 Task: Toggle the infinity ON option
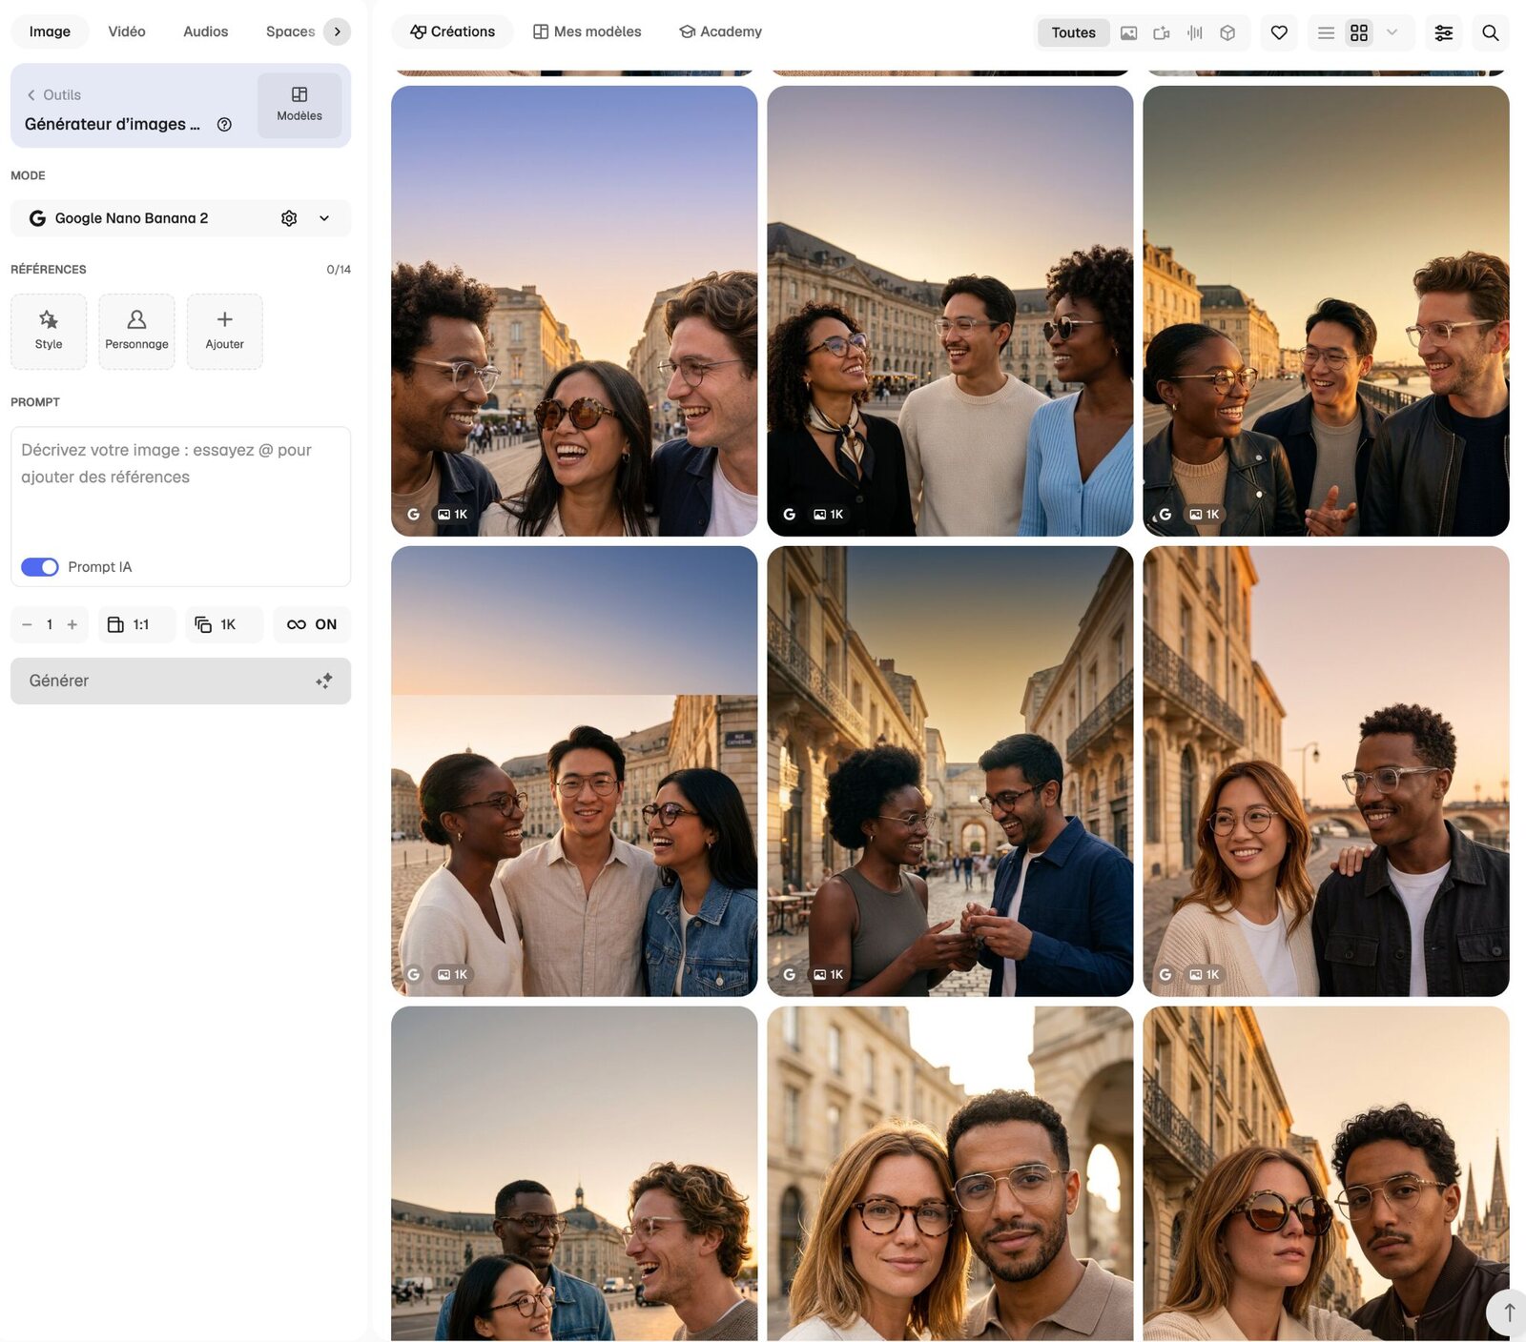[x=312, y=624]
